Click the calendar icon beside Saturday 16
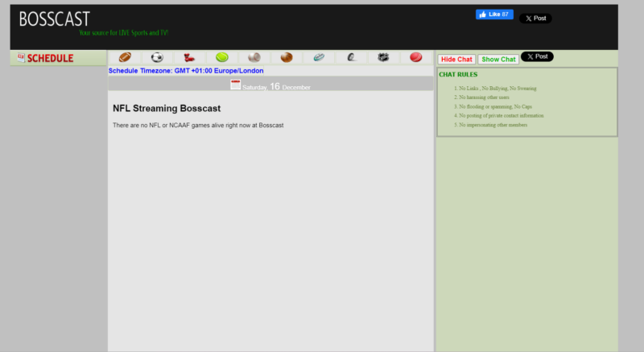 [x=235, y=85]
